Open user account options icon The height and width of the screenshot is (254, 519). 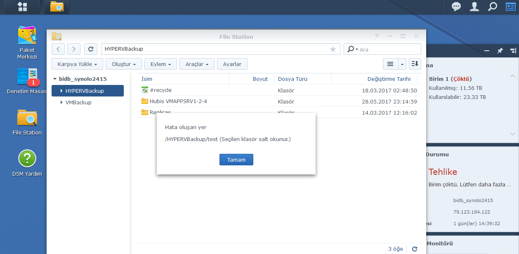point(474,7)
